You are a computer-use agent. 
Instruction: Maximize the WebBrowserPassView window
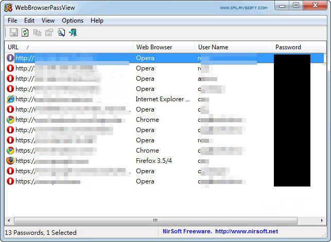coord(296,6)
